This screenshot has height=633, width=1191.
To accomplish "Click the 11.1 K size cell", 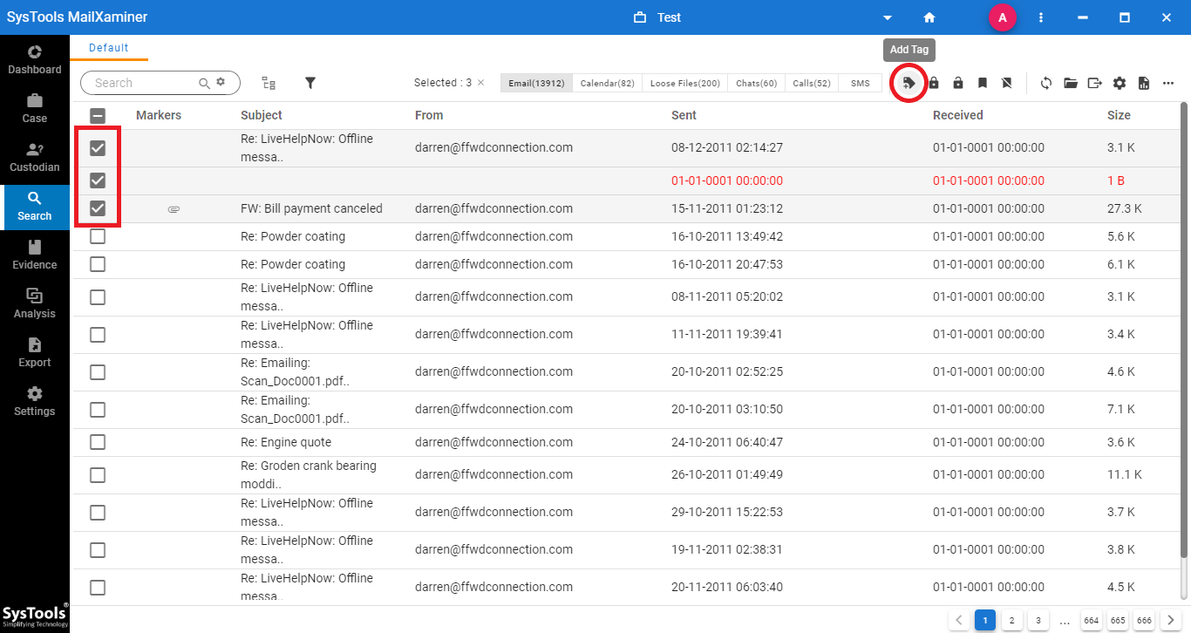I will (1125, 475).
